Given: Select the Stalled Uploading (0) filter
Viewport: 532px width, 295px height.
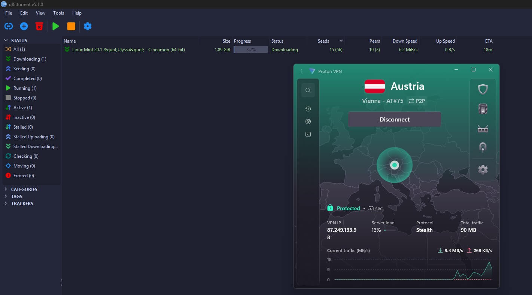Looking at the screenshot, I should [x=31, y=137].
